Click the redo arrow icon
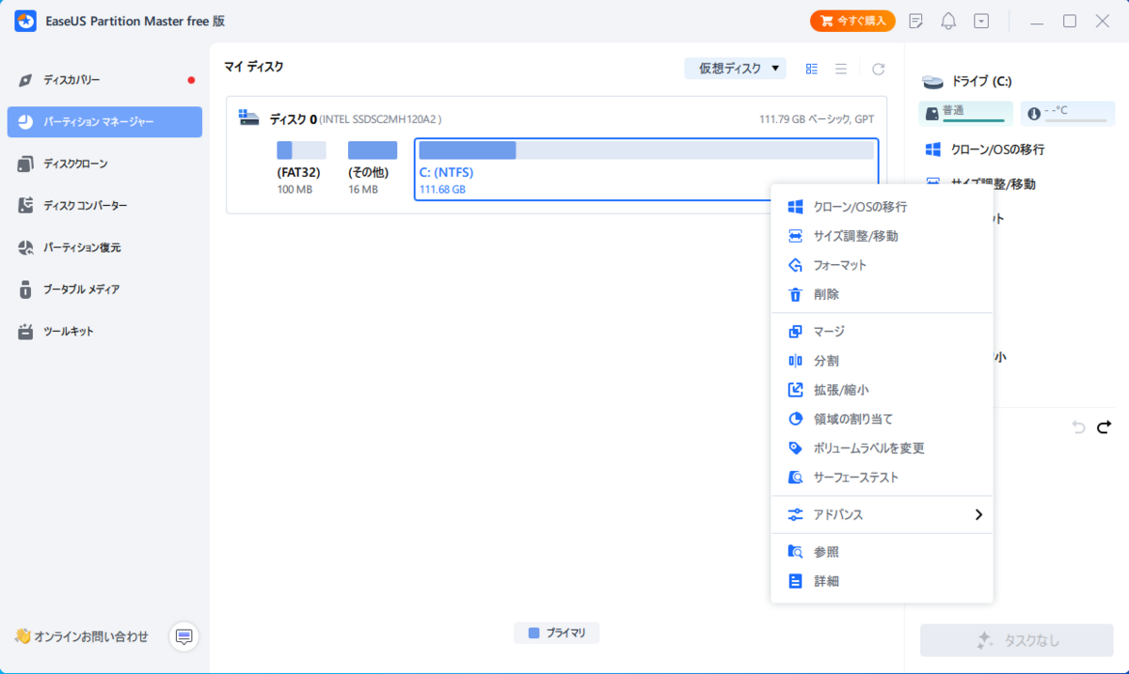The height and width of the screenshot is (674, 1129). coord(1105,427)
